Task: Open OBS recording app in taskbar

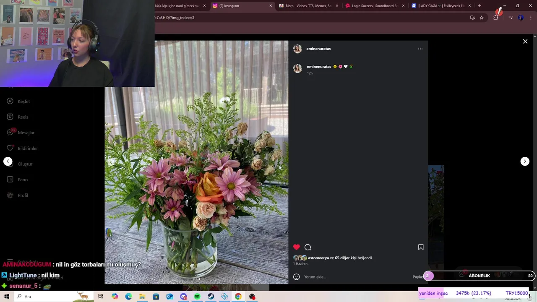Action: click(252, 297)
